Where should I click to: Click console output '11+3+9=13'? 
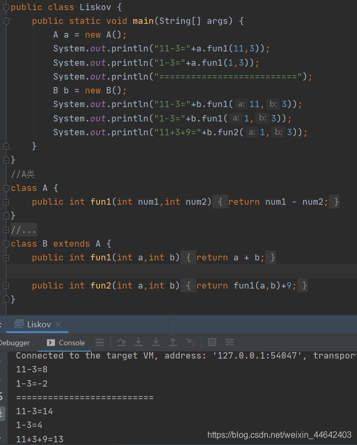click(x=40, y=439)
